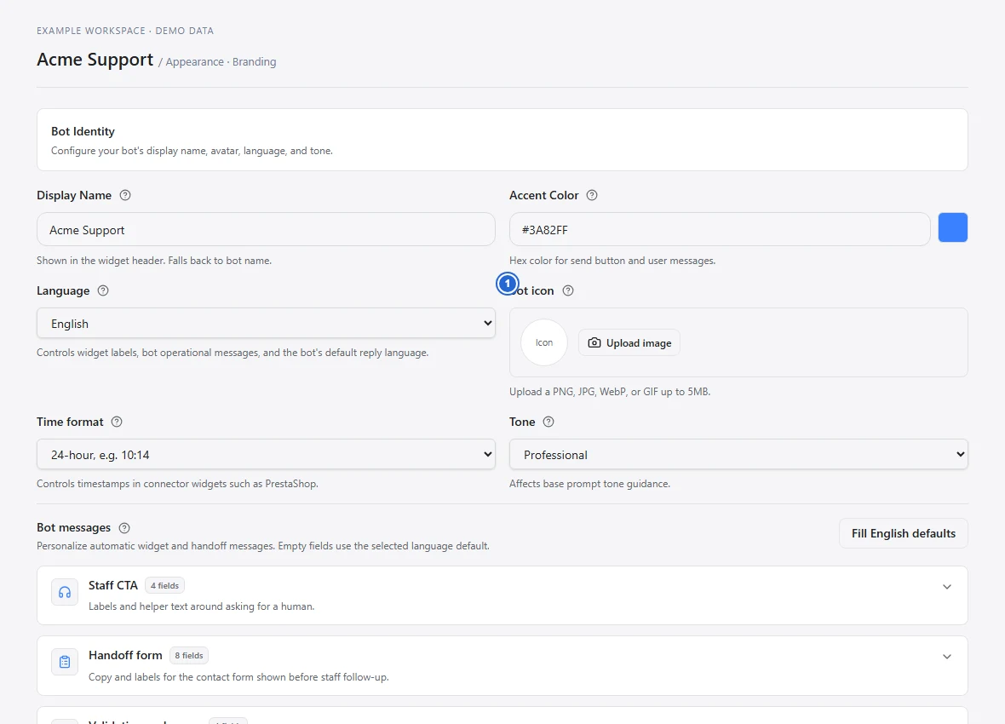1005x724 pixels.
Task: Click the EXAMPLE WORKSPACE · DEMO DATA label
Action: point(125,31)
